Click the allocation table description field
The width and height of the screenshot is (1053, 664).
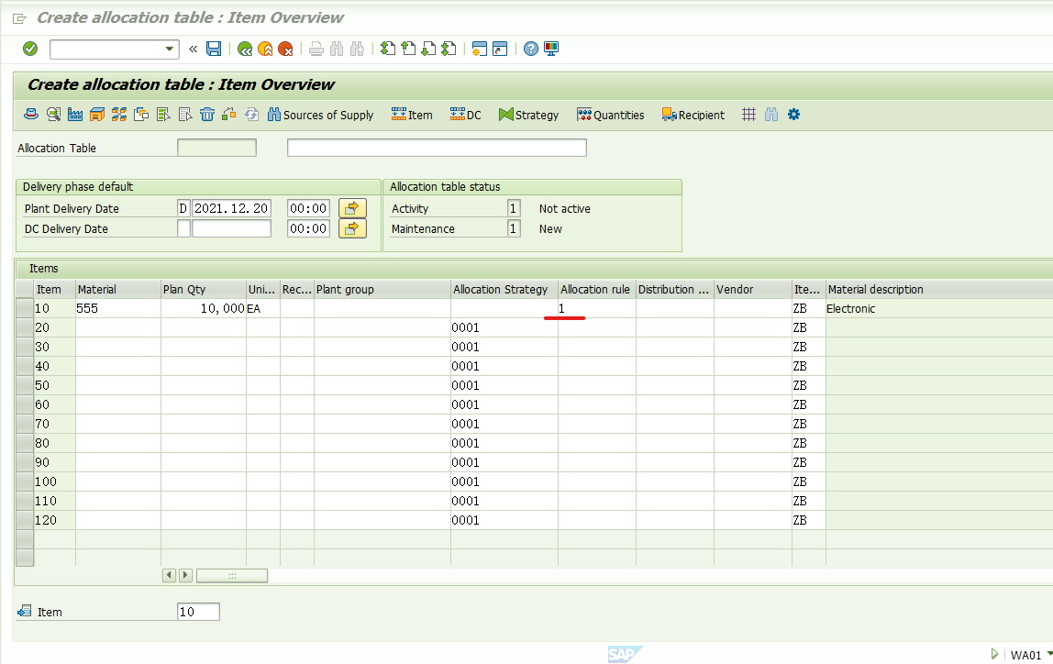[x=437, y=148]
